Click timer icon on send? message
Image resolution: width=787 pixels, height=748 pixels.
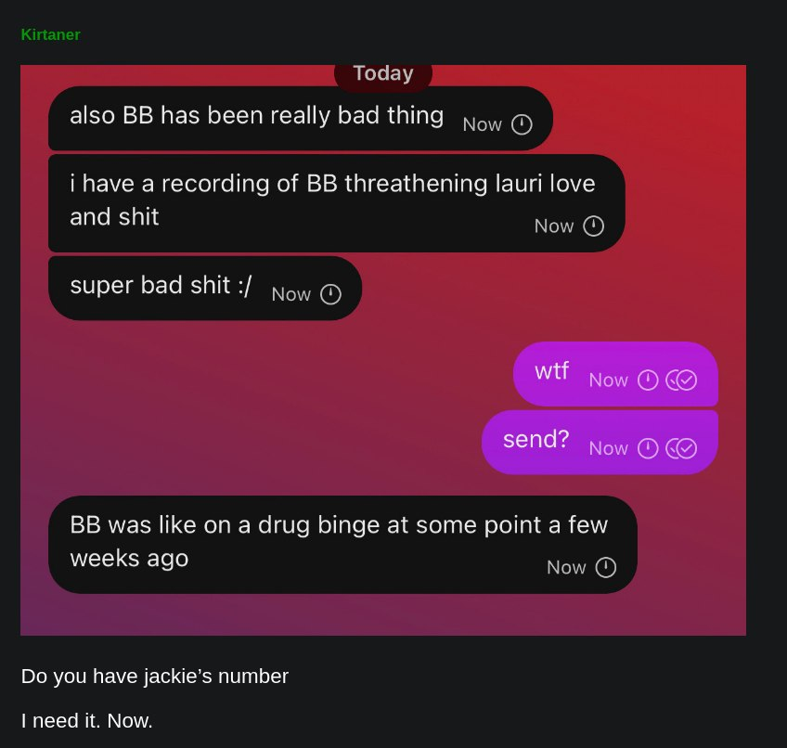[648, 448]
